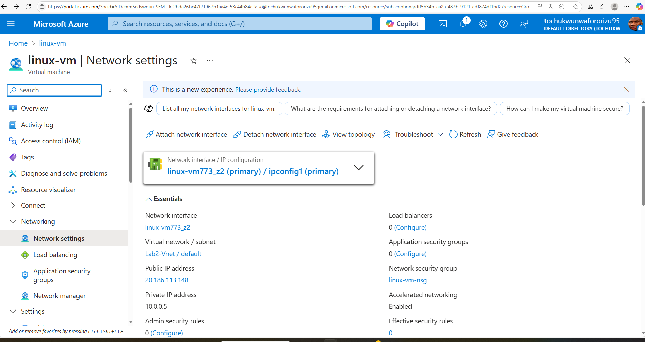This screenshot has width=645, height=342.
Task: Dismiss the new experience info banner
Action: click(x=626, y=89)
